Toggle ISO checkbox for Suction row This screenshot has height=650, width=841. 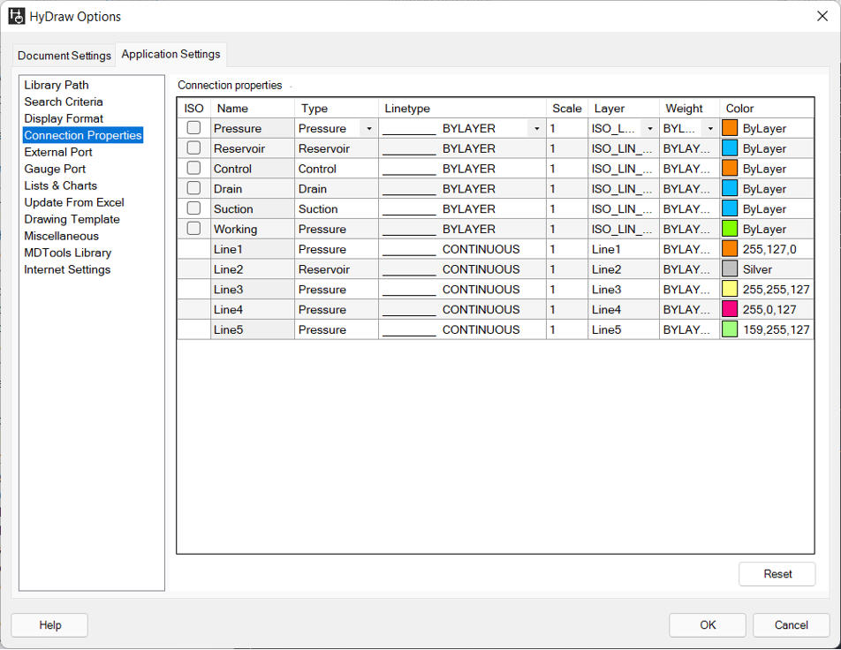193,208
